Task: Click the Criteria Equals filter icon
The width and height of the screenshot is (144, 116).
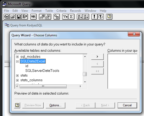Action: pyautogui.click(x=65, y=17)
